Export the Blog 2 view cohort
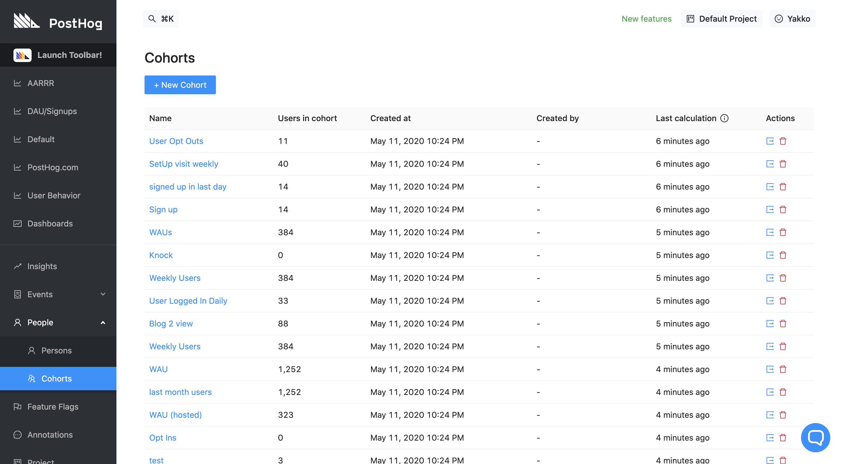The height and width of the screenshot is (464, 842). point(770,324)
